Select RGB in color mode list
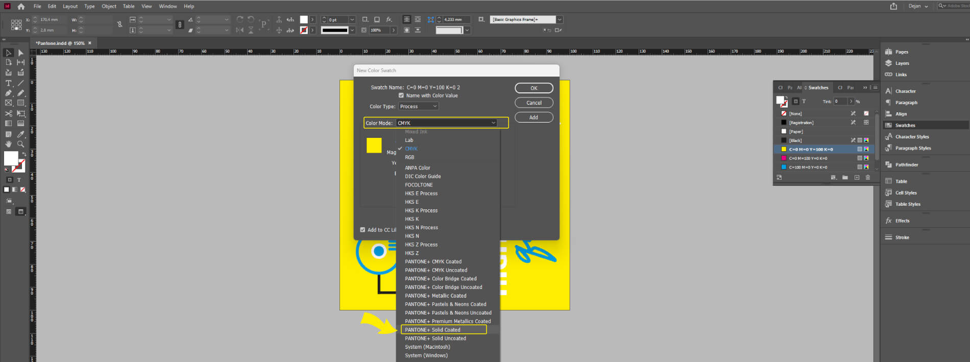Image resolution: width=970 pixels, height=362 pixels. 409,157
